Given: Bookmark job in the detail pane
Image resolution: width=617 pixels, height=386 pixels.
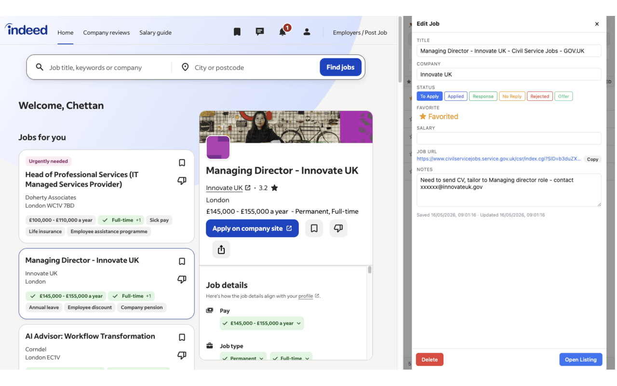Looking at the screenshot, I should coord(314,228).
